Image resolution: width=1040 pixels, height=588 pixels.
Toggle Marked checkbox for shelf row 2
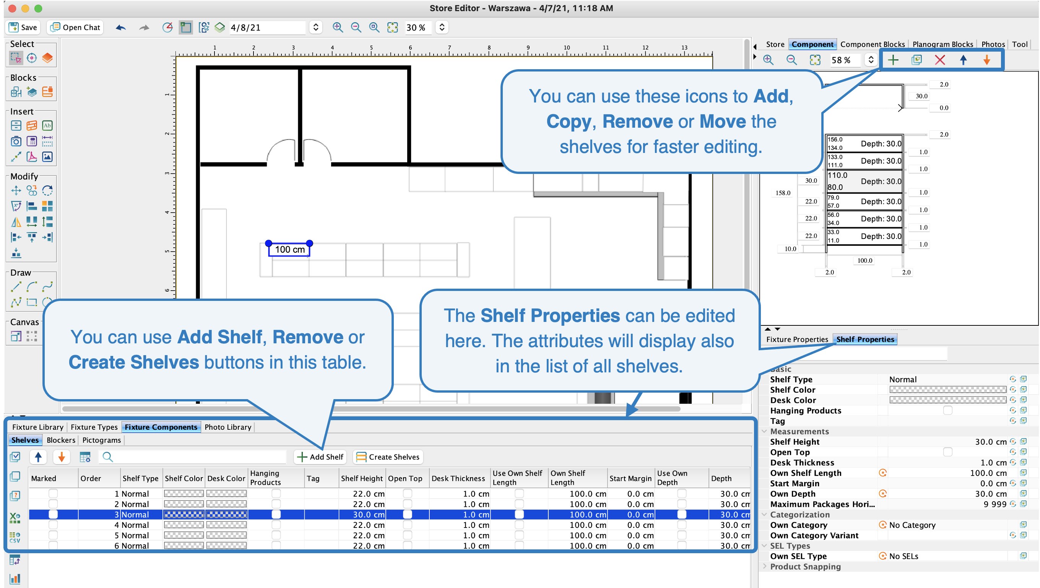53,504
